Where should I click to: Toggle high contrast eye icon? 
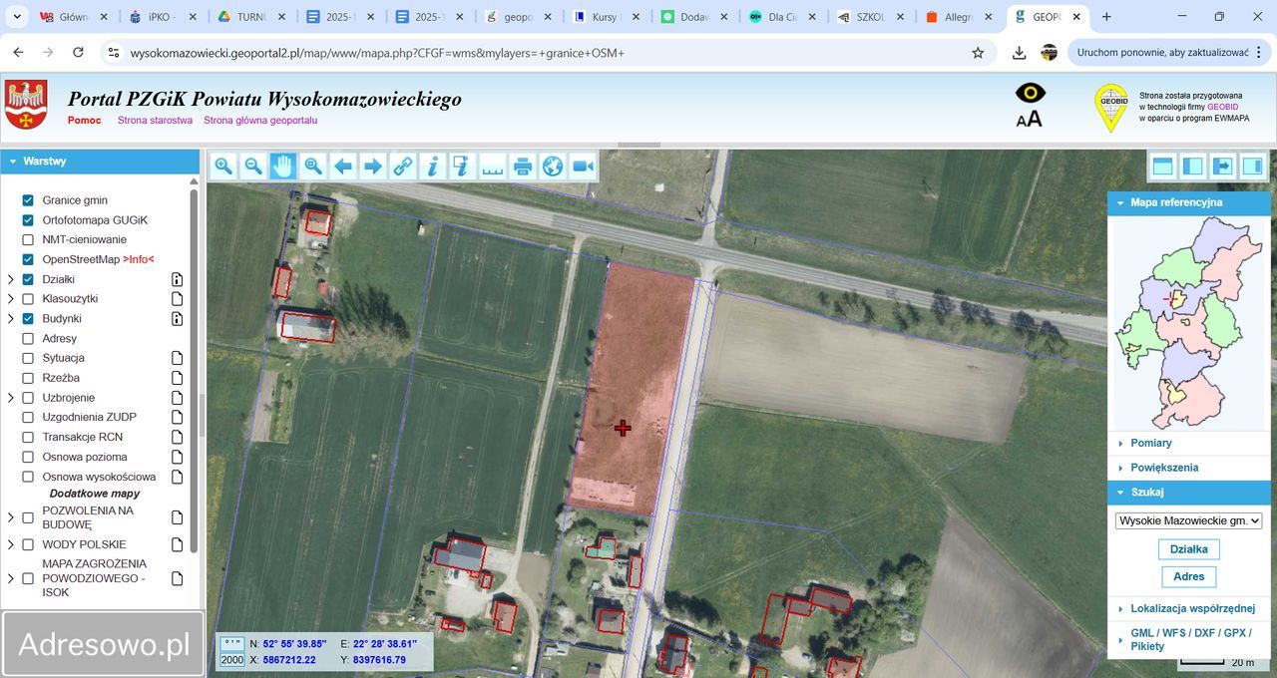1030,94
